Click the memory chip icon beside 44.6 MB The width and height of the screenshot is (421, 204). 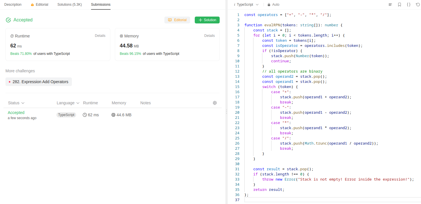coord(113,115)
